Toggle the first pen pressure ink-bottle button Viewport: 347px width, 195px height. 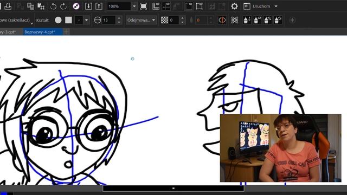click(x=247, y=20)
